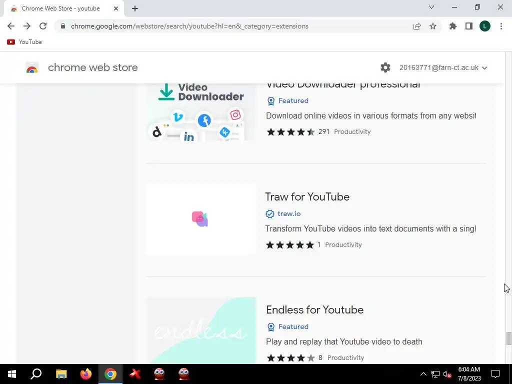Reload the Chrome Web Store page
Screen dimensions: 512x384
pyautogui.click(x=43, y=26)
